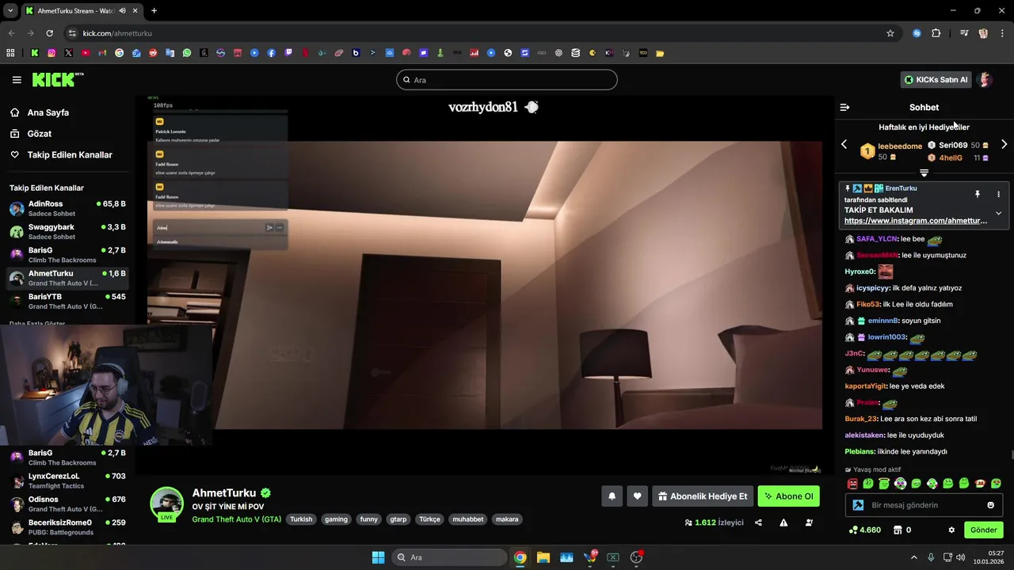Open Grand Theft Auto V (GTA) category link
Viewport: 1014px width, 570px height.
pos(236,519)
